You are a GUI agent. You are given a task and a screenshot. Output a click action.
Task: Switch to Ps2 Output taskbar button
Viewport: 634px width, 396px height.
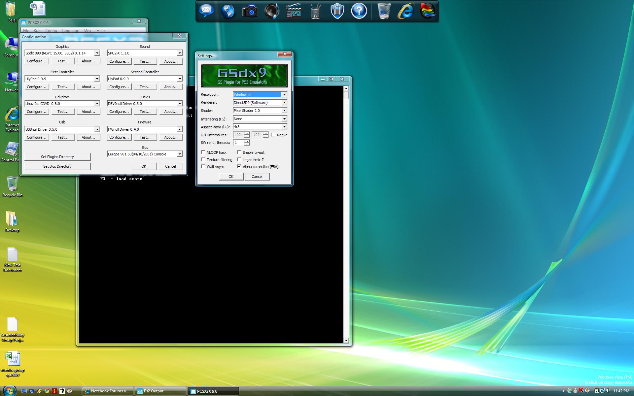tap(160, 391)
